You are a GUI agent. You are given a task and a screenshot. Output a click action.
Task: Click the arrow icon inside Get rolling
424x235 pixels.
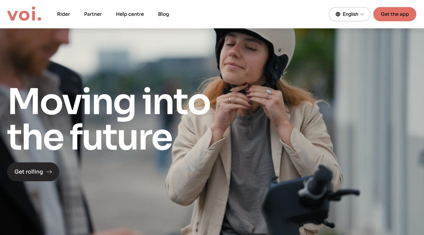[x=49, y=172]
